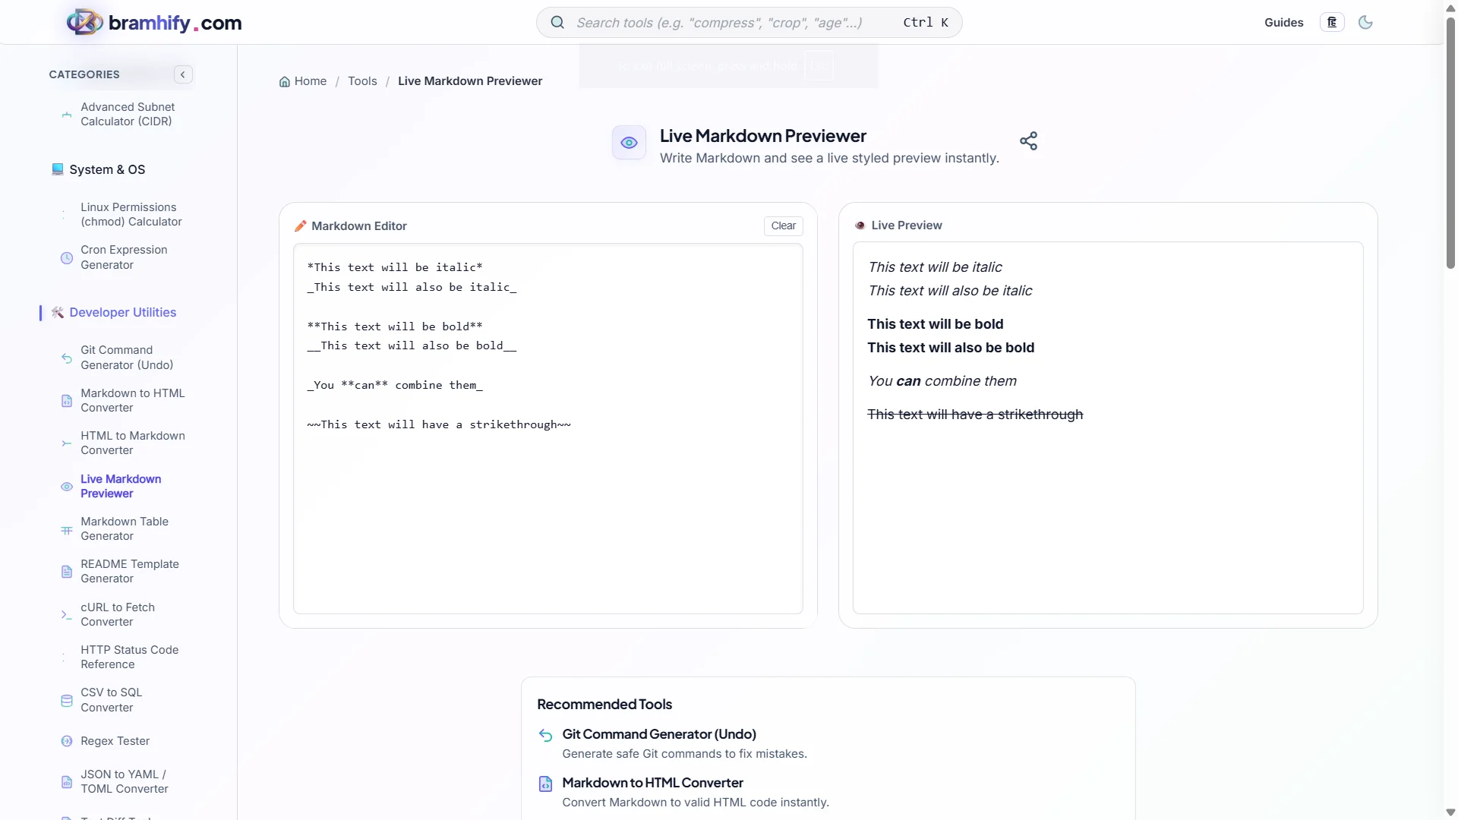Click the recommended Markdown to HTML file icon
Viewport: 1458px width, 820px height.
[545, 784]
